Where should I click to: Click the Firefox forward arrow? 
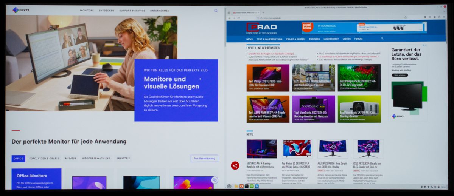coord(234,18)
